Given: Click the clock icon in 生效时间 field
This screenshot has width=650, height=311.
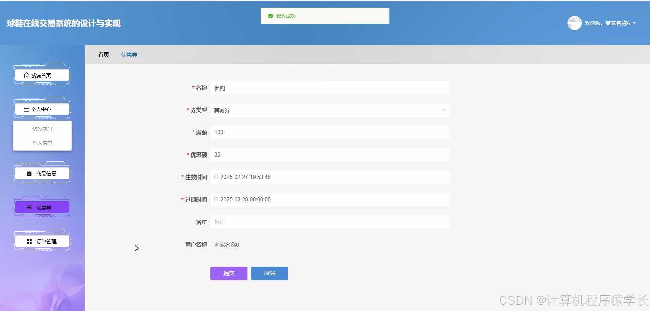Looking at the screenshot, I should point(217,177).
